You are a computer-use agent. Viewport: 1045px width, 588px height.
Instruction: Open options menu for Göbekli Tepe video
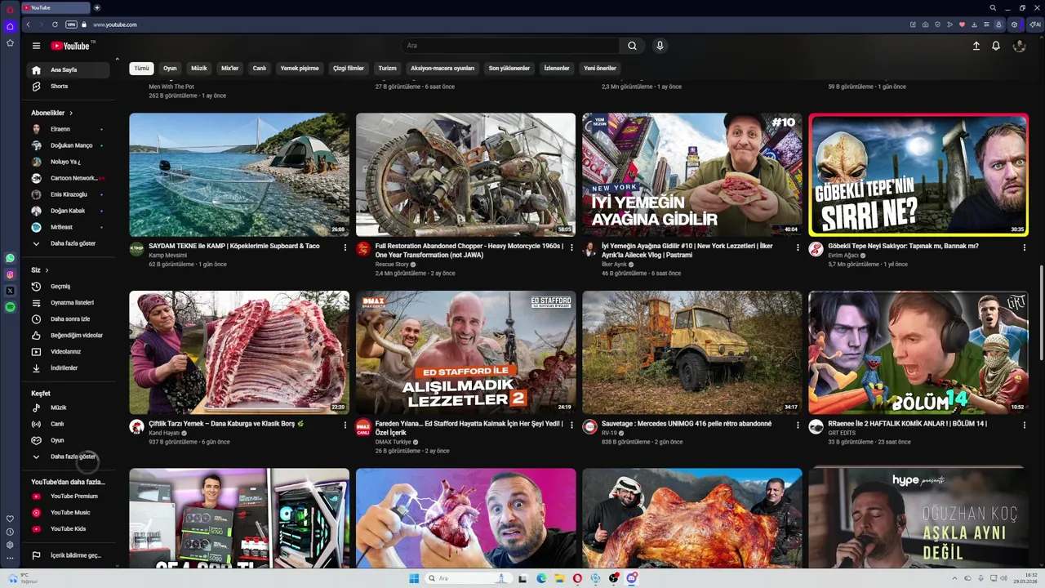(x=1024, y=247)
